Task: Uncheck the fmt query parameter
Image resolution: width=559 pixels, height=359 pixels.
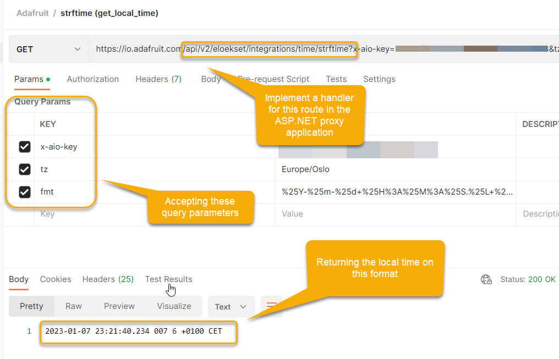Action: coord(25,192)
